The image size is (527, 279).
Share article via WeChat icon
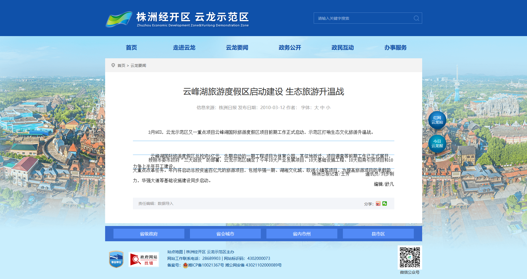[385, 203]
